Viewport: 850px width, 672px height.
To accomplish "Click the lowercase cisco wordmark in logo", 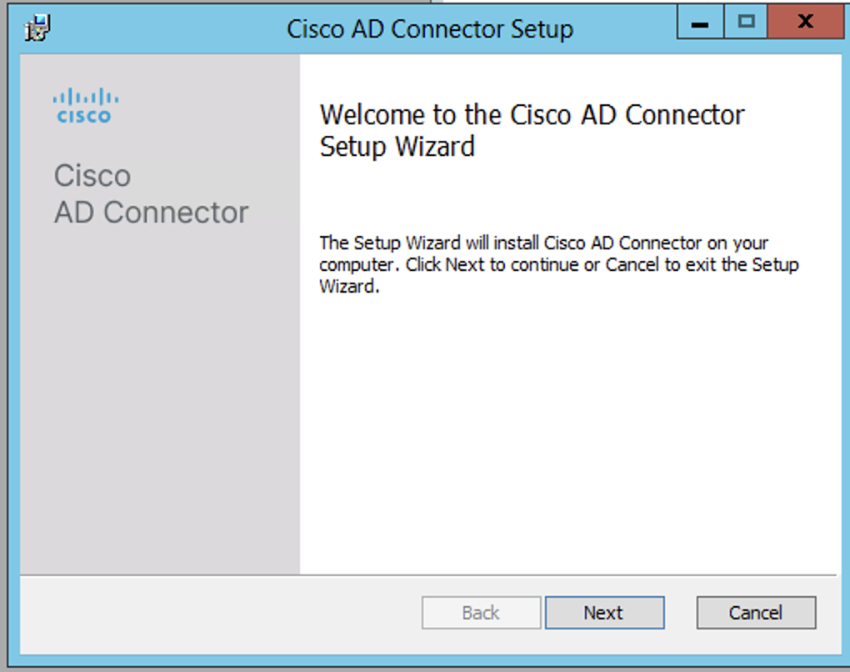I will [x=84, y=116].
